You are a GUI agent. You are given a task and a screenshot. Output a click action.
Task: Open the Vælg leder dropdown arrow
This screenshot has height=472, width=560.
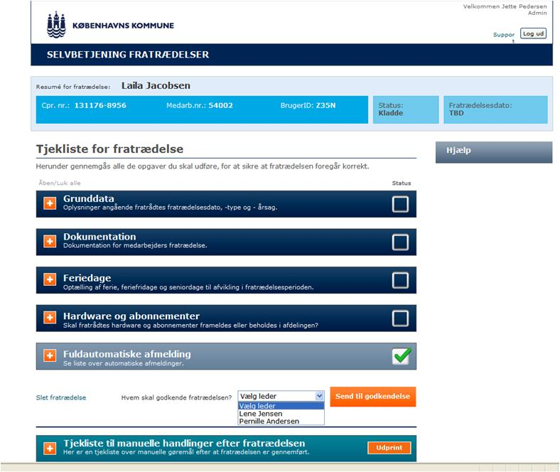click(x=319, y=396)
